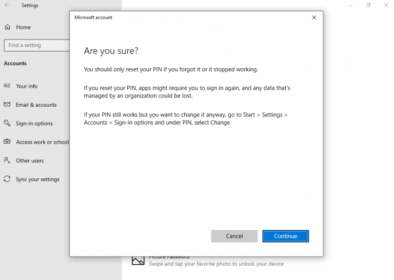The width and height of the screenshot is (394, 280).
Task: Open the Home settings page label
Action: [24, 27]
